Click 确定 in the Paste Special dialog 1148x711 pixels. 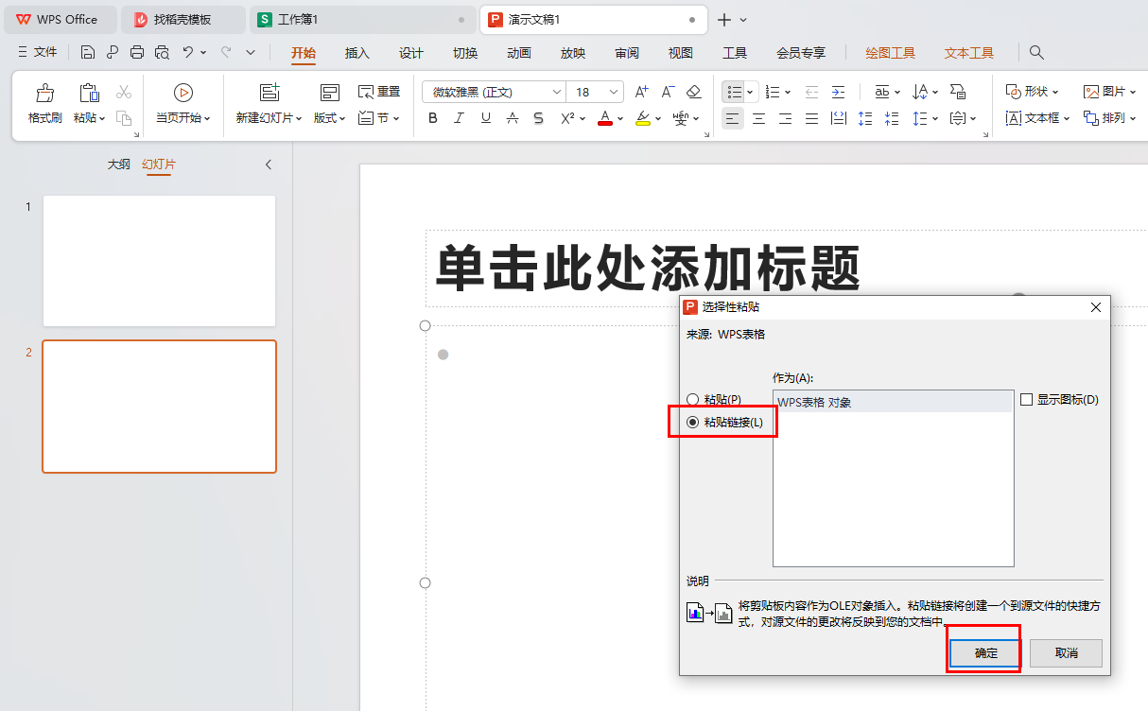[x=986, y=652]
